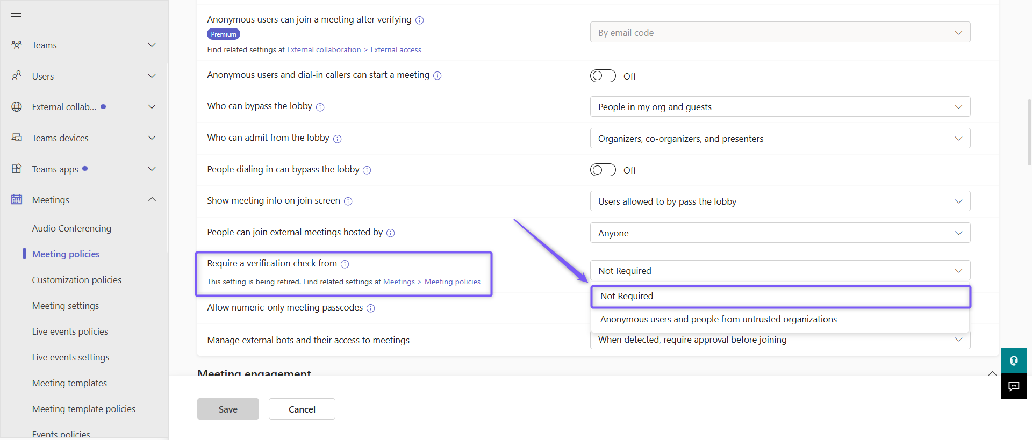Viewport: 1032px width, 440px height.
Task: Click the Teams icon in sidebar
Action: pos(17,45)
